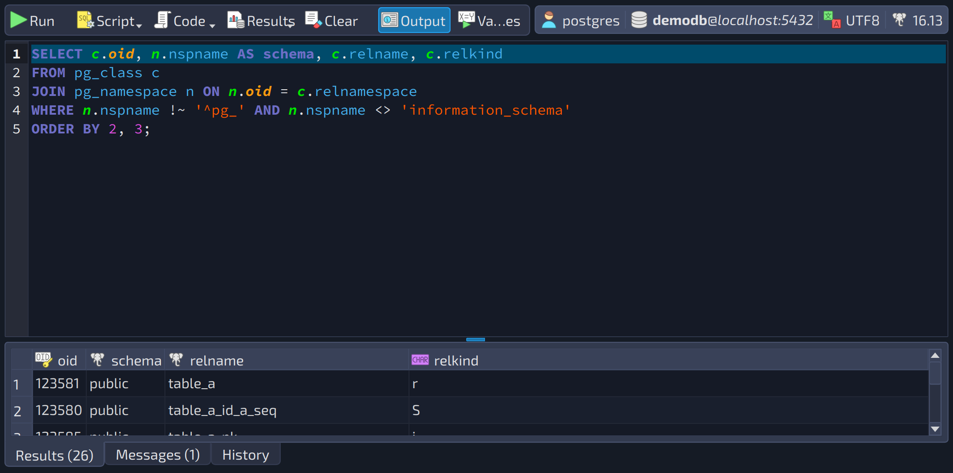Click the results scrollbar down arrow
Viewport: 953px width, 473px height.
[x=935, y=429]
